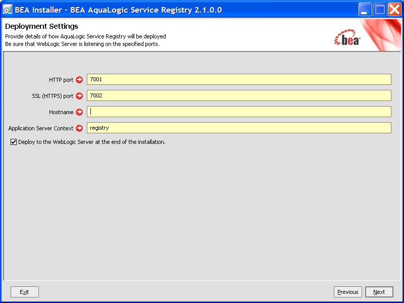This screenshot has height=303, width=404.
Task: Click the bea logo in the header
Action: click(x=347, y=37)
